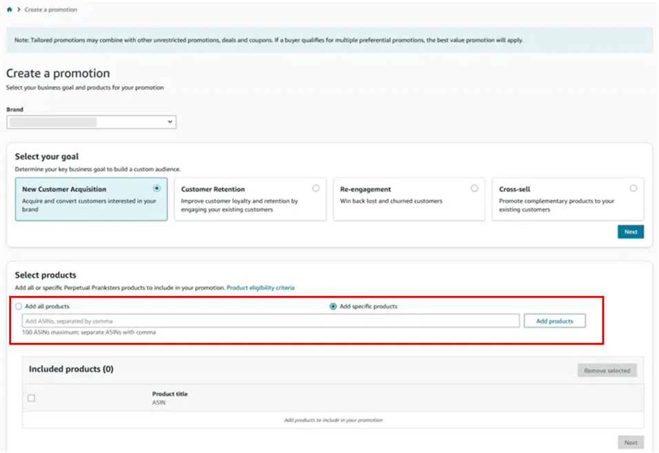Click the Customer Retention card title
Viewport: 659px width, 453px height.
pos(213,189)
